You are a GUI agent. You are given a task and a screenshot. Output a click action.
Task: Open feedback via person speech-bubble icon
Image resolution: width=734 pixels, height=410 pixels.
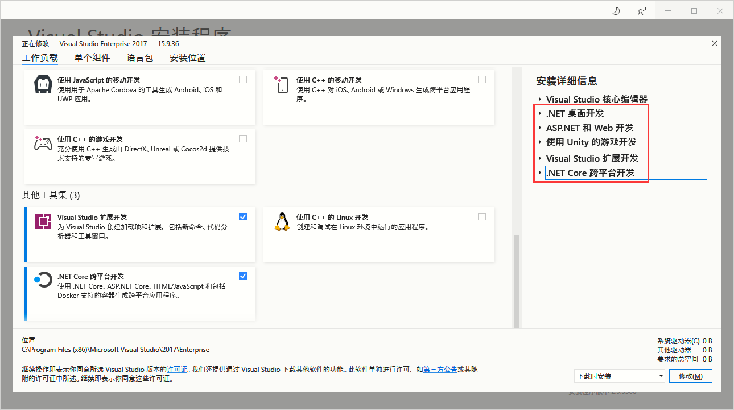pyautogui.click(x=642, y=10)
